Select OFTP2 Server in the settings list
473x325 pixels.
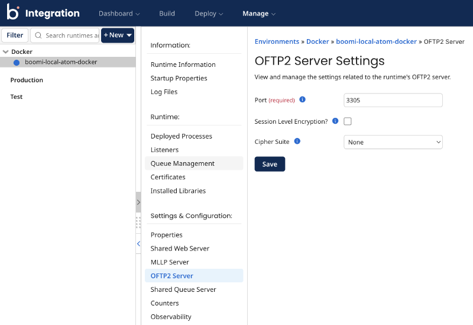pos(194,276)
